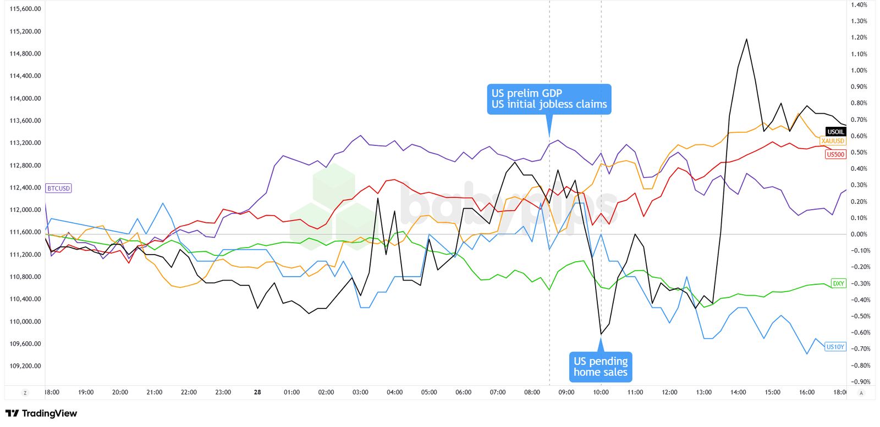
Task: Click the 09:00 time axis label
Action: [x=566, y=392]
